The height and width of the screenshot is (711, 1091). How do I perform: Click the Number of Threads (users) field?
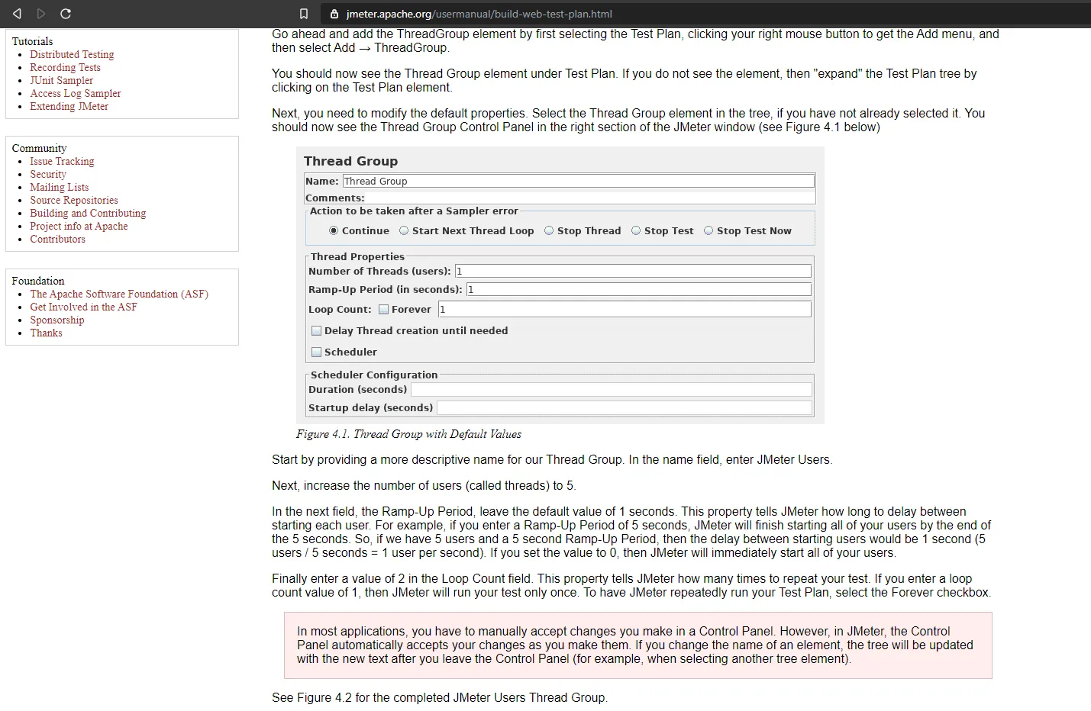pos(633,271)
